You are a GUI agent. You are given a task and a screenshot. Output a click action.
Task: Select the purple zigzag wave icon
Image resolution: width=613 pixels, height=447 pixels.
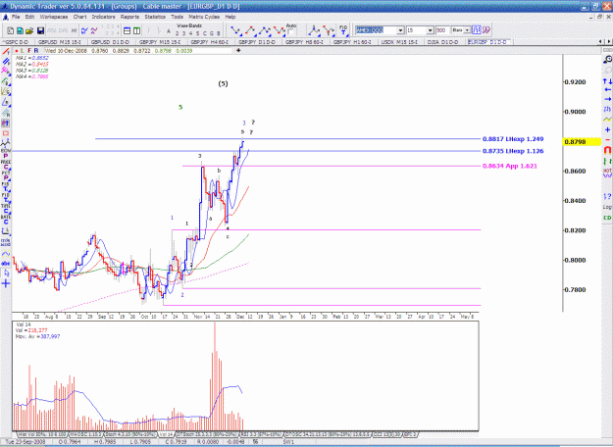pos(94,30)
